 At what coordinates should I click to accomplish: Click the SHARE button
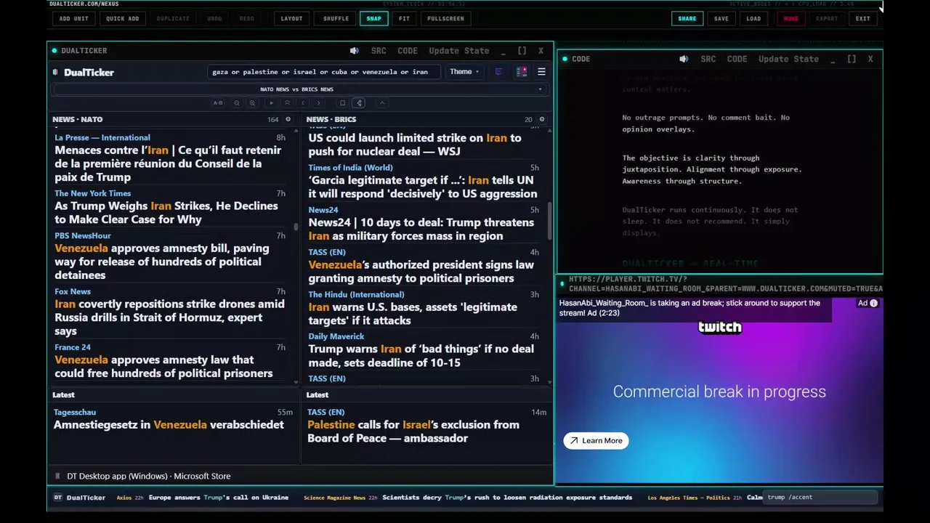687,18
